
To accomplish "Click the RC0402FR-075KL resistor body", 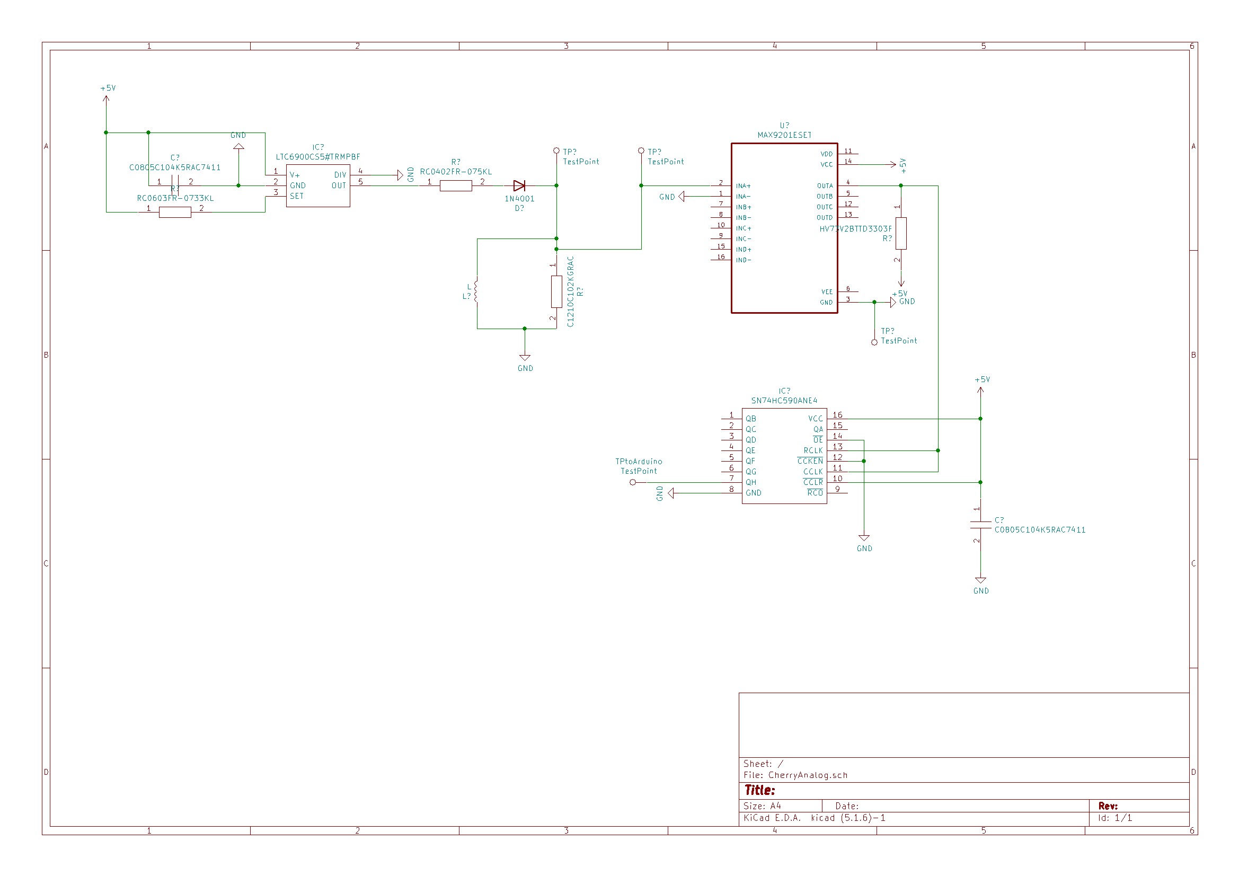I will (455, 185).
